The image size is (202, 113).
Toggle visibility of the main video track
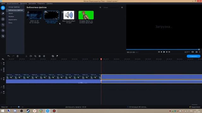4,78
